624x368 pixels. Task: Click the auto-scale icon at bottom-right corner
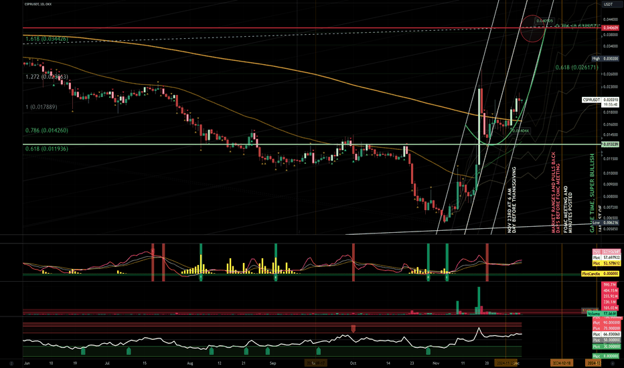pyautogui.click(x=613, y=363)
